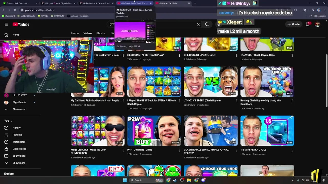
Task: Click the page vertical scrollbar thumb
Action: pos(326,80)
